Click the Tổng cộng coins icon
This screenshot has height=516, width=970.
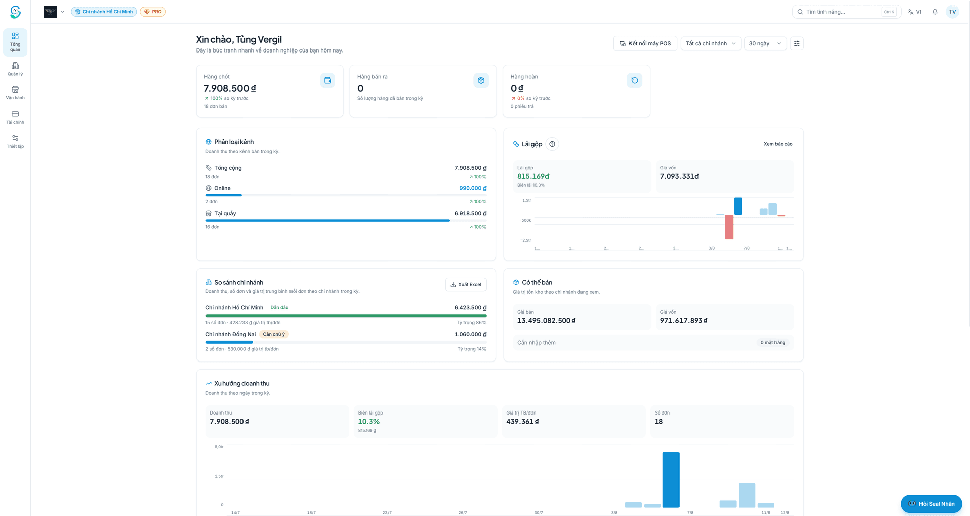pyautogui.click(x=208, y=168)
